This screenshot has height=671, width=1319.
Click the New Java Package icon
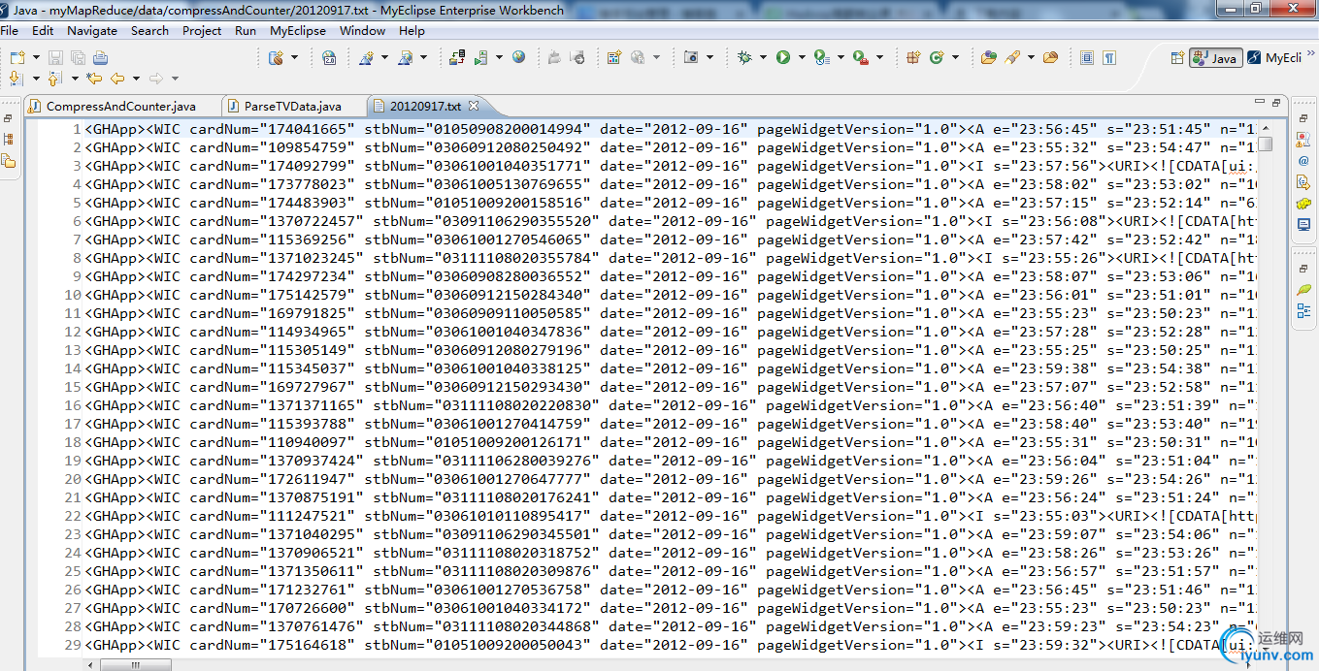[x=913, y=58]
